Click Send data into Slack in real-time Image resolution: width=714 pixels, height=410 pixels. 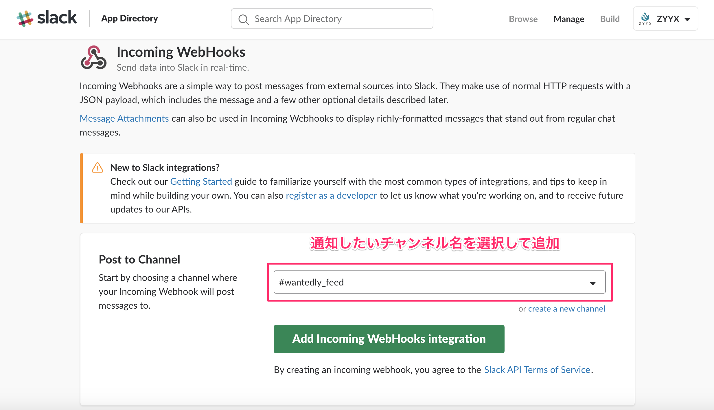183,67
